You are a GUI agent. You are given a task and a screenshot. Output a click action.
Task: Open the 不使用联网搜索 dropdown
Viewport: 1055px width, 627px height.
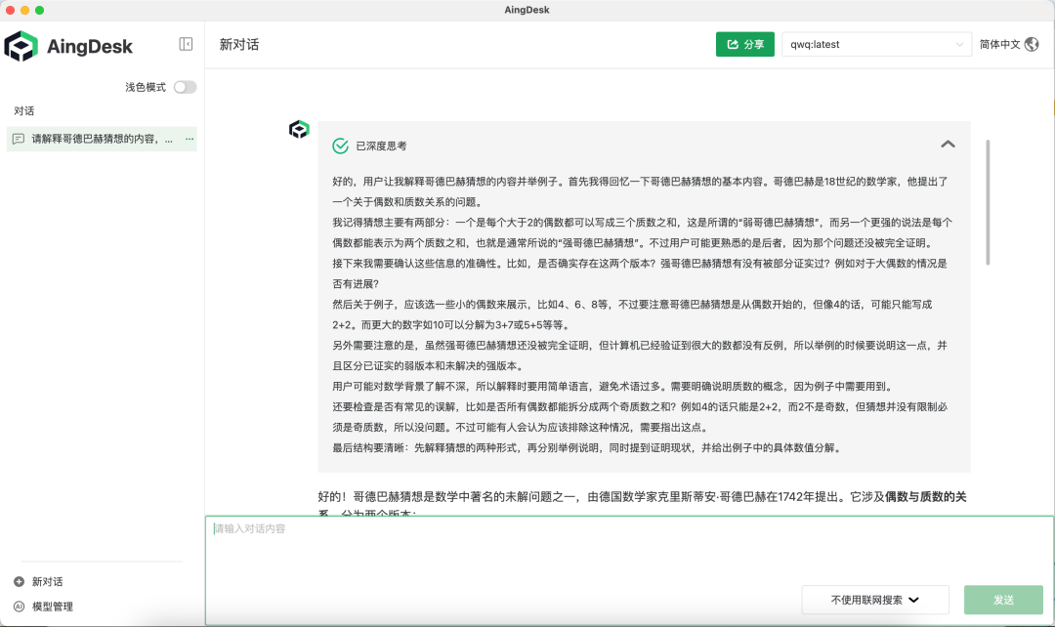[874, 600]
